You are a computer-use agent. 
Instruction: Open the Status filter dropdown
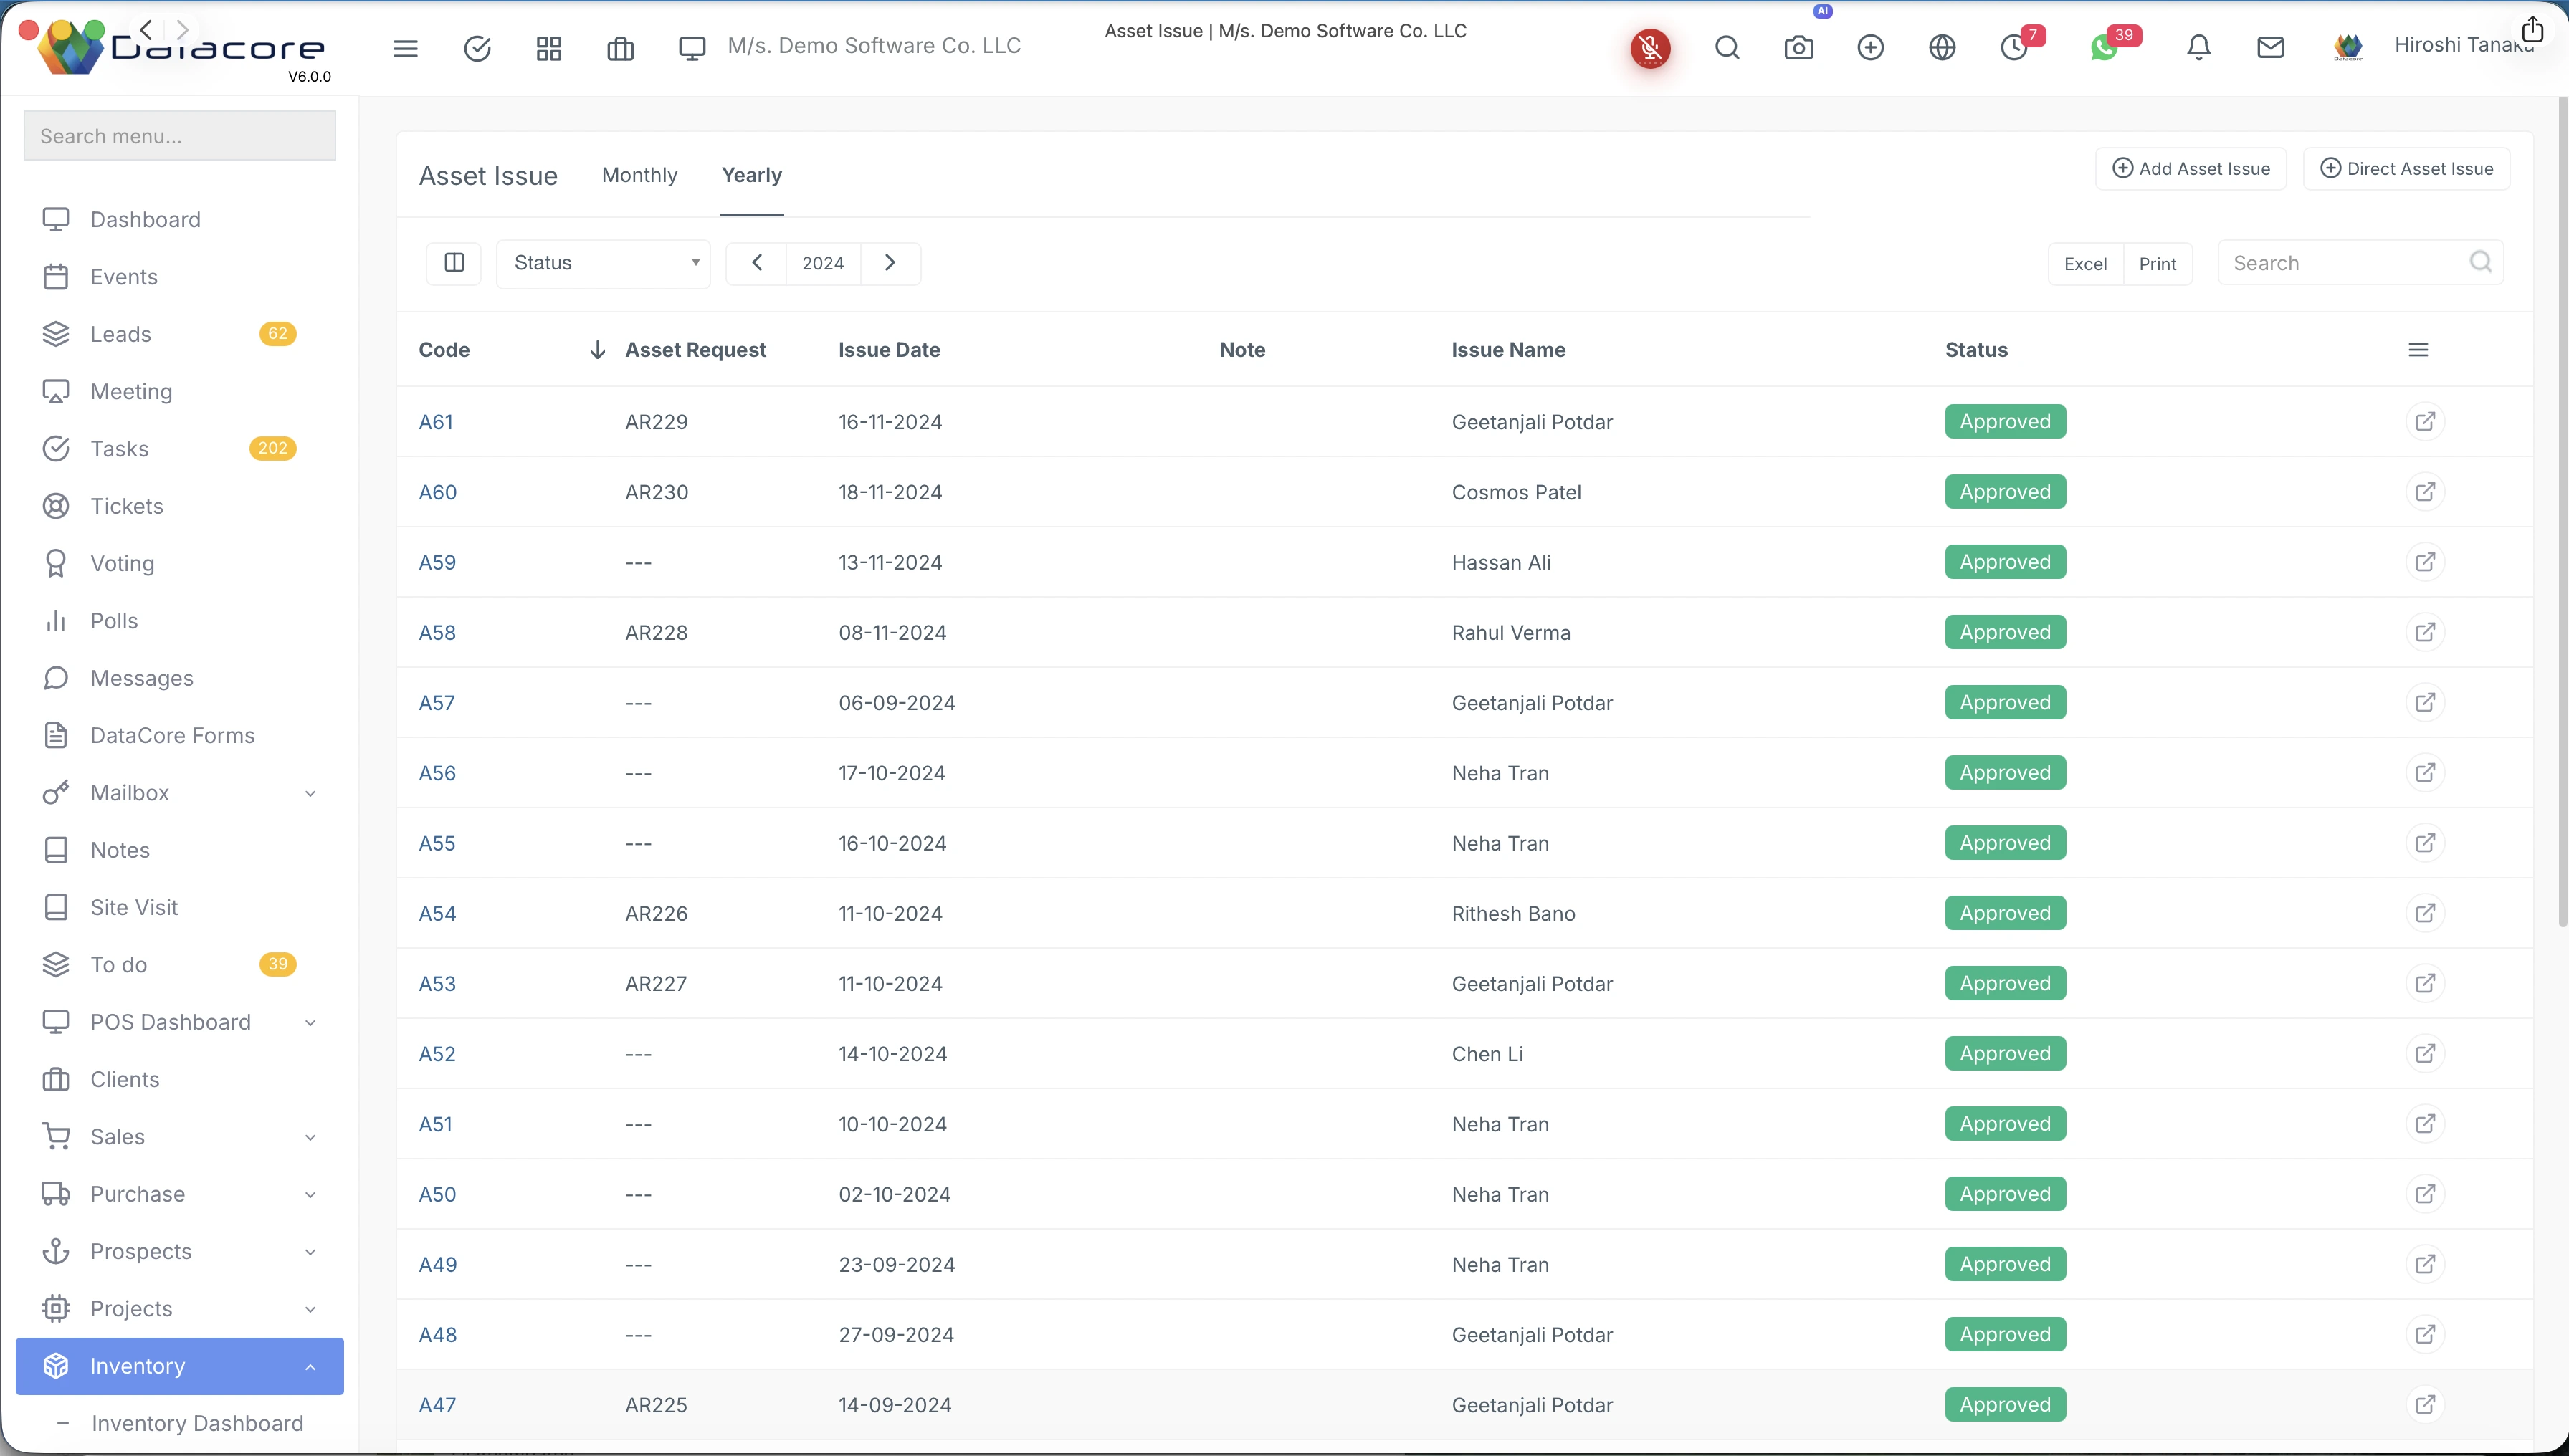[604, 264]
